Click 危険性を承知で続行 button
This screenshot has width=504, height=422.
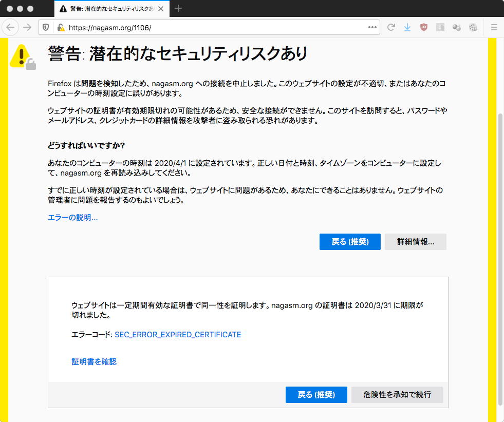coord(397,394)
